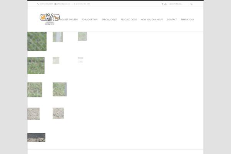The height and width of the screenshot is (154, 231).
Task: Click the Paws United logo
Action: tap(50, 19)
